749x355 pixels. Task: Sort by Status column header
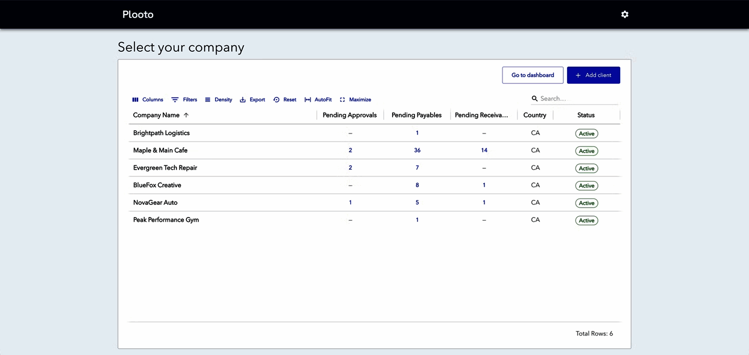[x=586, y=115]
